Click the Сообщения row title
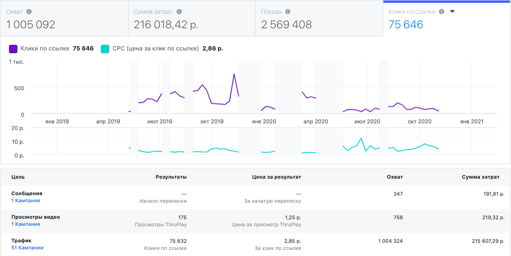Viewport: 511px width, 256px height. click(x=27, y=193)
